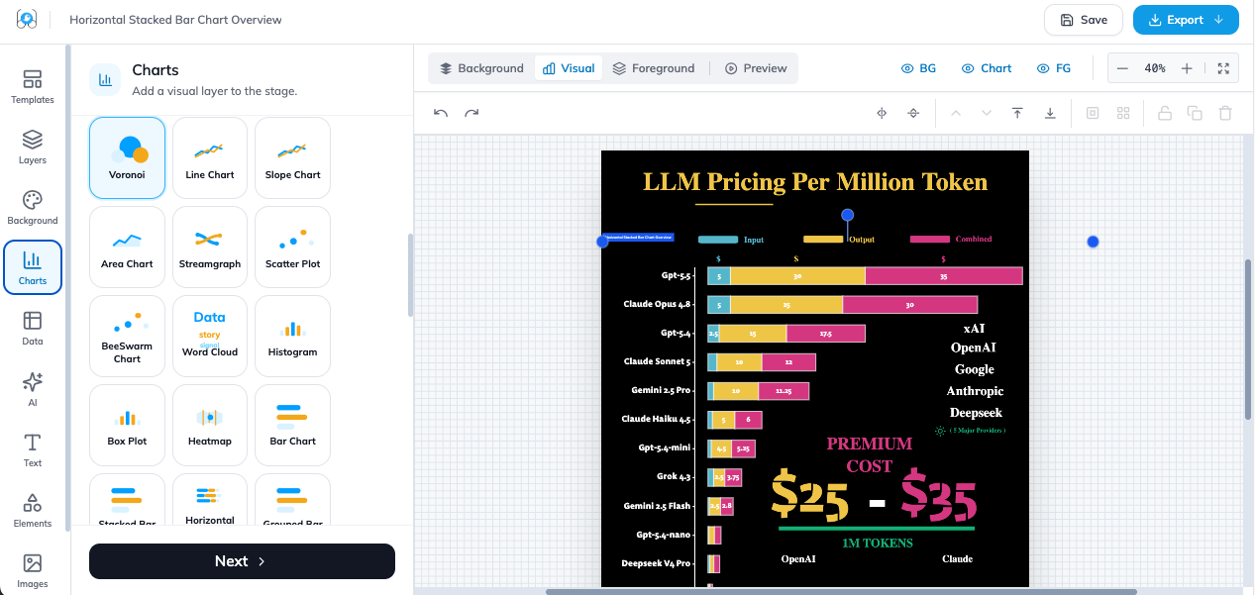Click the "Deepseek" provider text
The image size is (1255, 595).
click(976, 413)
